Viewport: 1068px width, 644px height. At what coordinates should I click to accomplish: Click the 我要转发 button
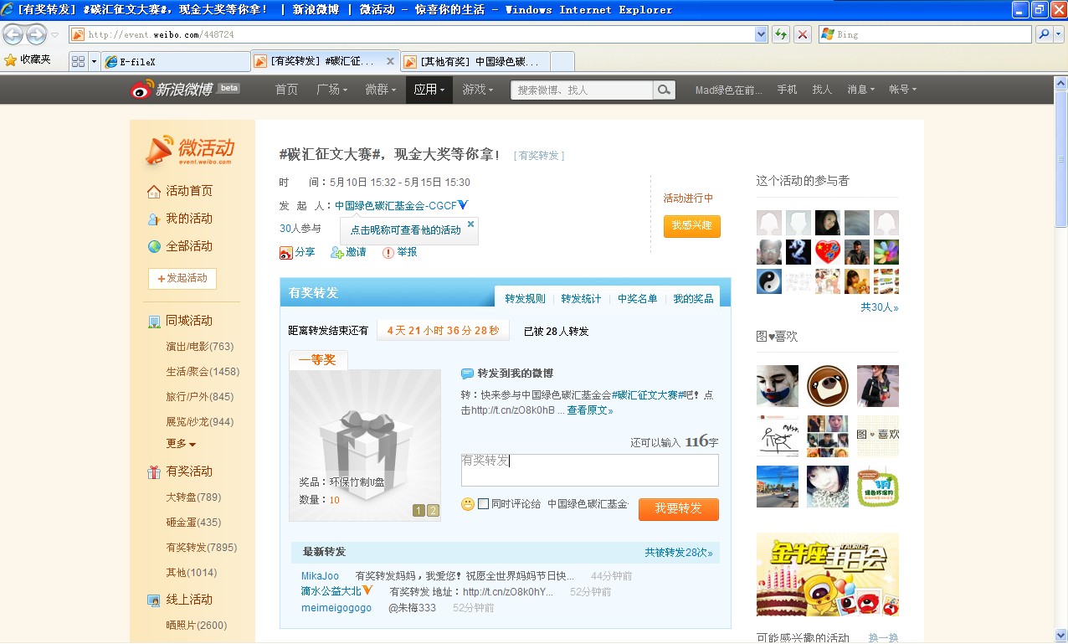tap(678, 509)
